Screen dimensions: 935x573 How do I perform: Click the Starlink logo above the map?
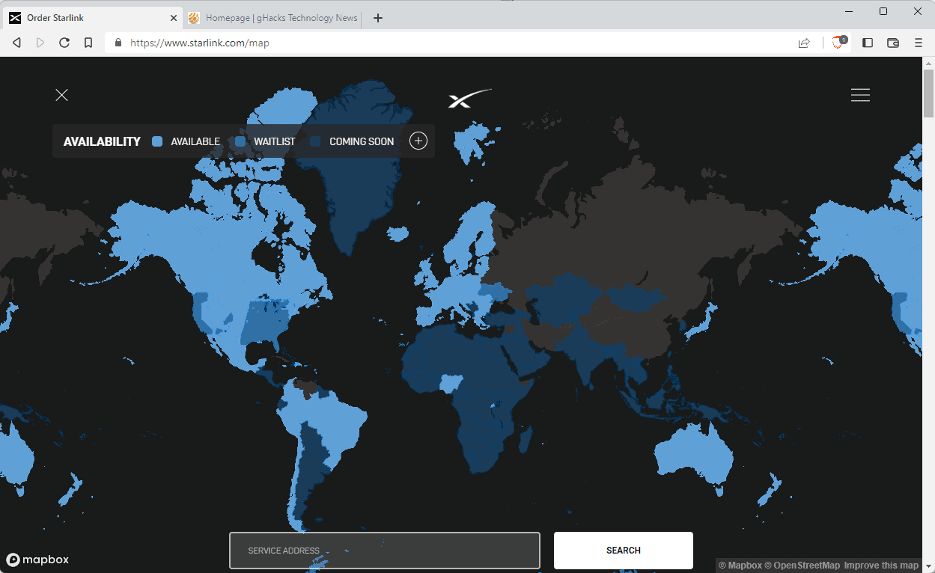point(469,98)
